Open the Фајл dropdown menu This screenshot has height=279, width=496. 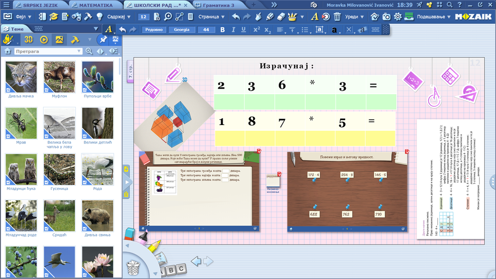[x=23, y=17]
